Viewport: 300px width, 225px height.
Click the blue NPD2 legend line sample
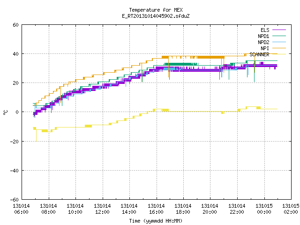(279, 42)
